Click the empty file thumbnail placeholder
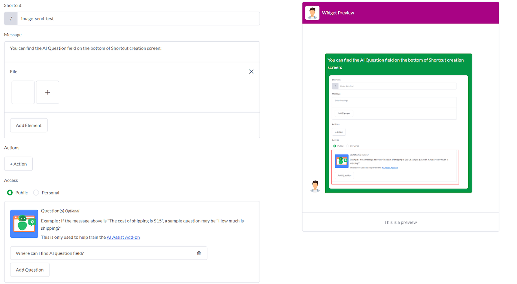This screenshot has height=284, width=517. point(23,92)
